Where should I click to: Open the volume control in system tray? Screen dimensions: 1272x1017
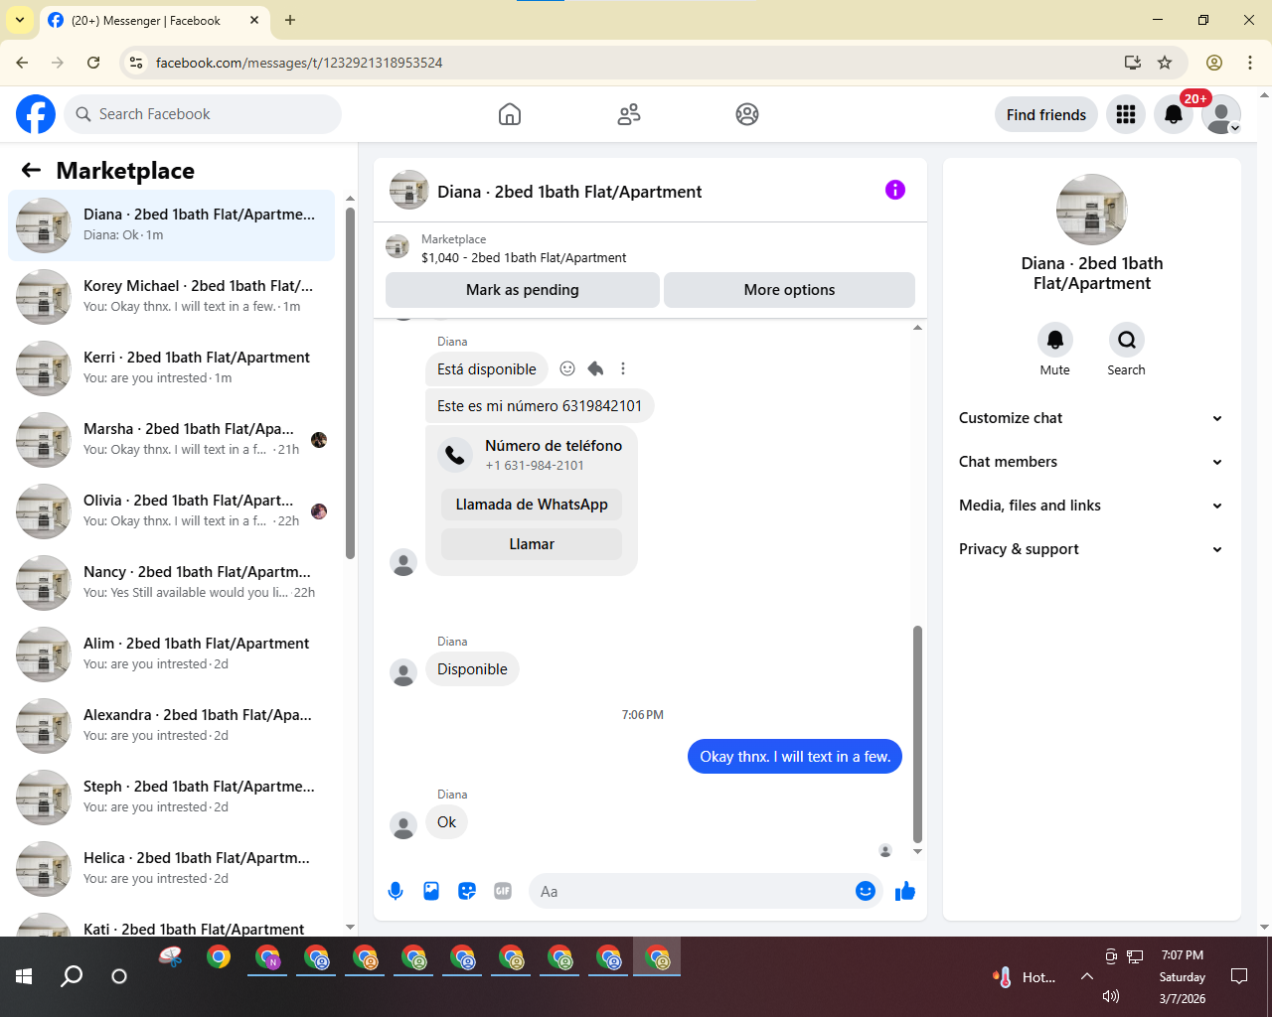[1111, 996]
